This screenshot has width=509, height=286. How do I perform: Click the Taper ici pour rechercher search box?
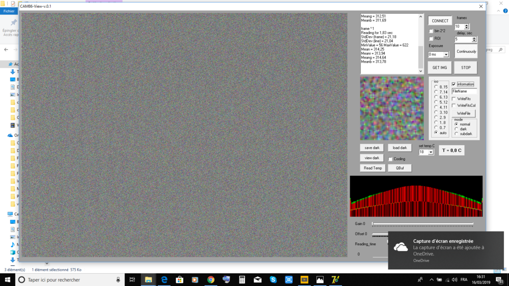pos(70,279)
